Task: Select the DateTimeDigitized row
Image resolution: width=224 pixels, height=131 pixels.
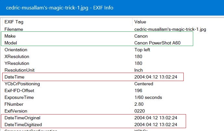Action: pyautogui.click(x=113, y=125)
